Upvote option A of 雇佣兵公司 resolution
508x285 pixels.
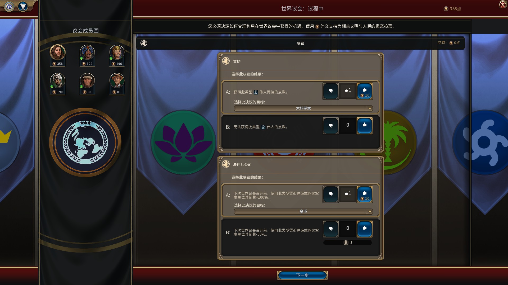coord(365,194)
